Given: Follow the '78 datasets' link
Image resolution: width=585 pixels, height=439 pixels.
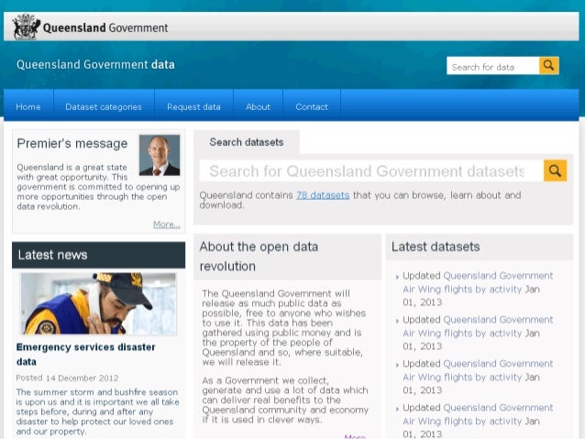Looking at the screenshot, I should (x=323, y=195).
